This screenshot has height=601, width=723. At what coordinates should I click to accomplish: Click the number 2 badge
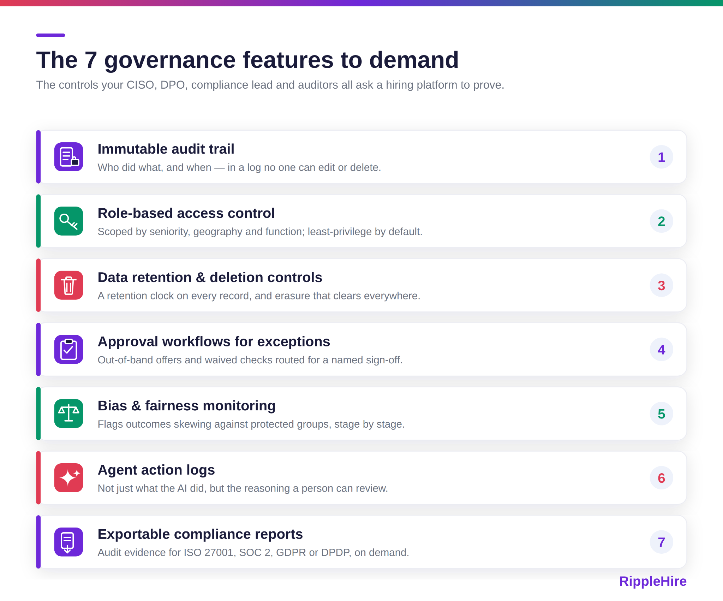pos(661,221)
